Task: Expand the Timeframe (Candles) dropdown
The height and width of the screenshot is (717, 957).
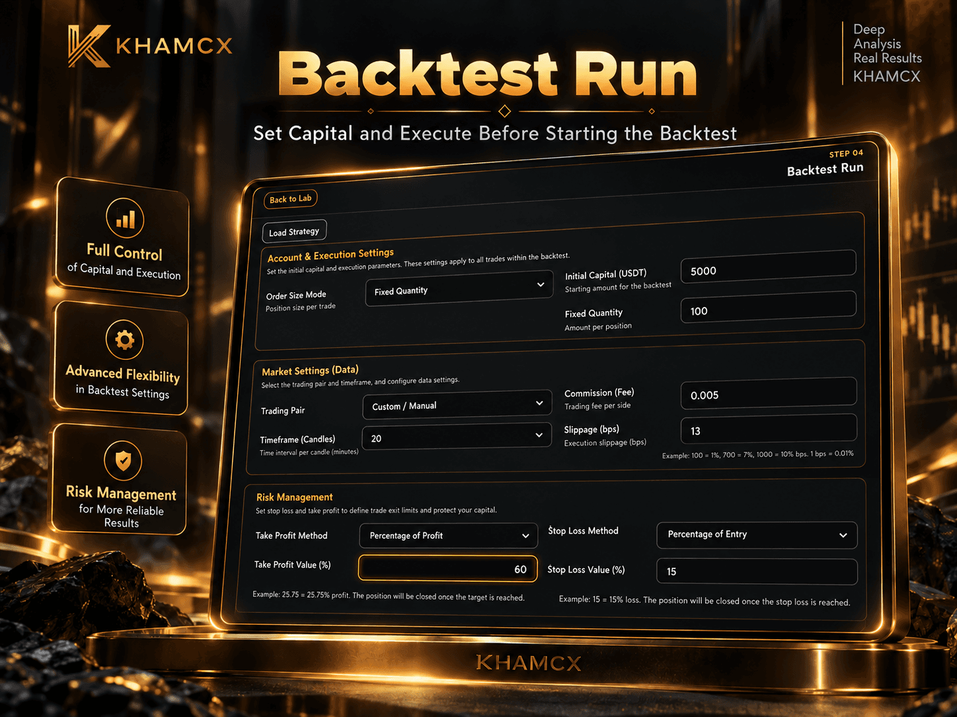Action: click(x=457, y=437)
